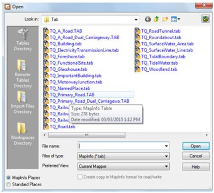Image resolution: width=214 pixels, height=193 pixels.
Task: Click the icon beside TQ_RoadTunnel.tab
Action: [137, 31]
